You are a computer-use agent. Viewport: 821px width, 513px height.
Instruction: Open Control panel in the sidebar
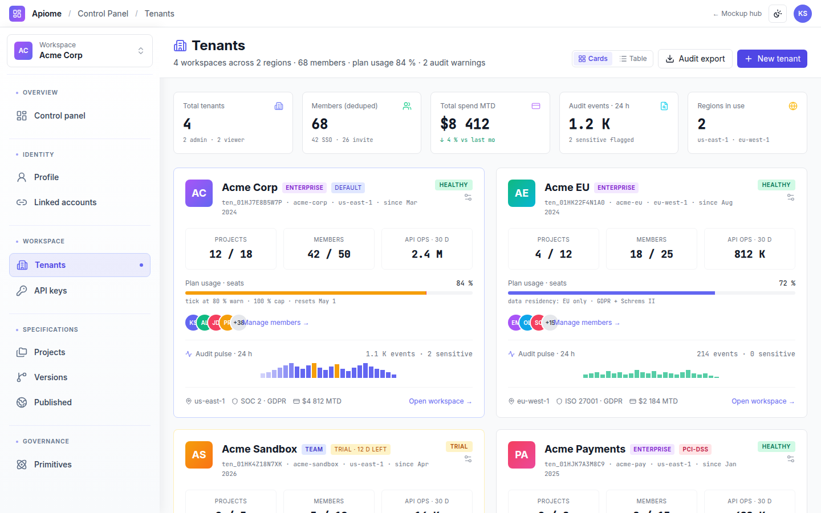(x=80, y=116)
